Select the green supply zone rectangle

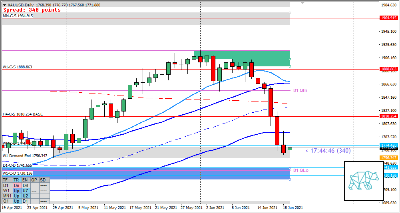coord(242,58)
